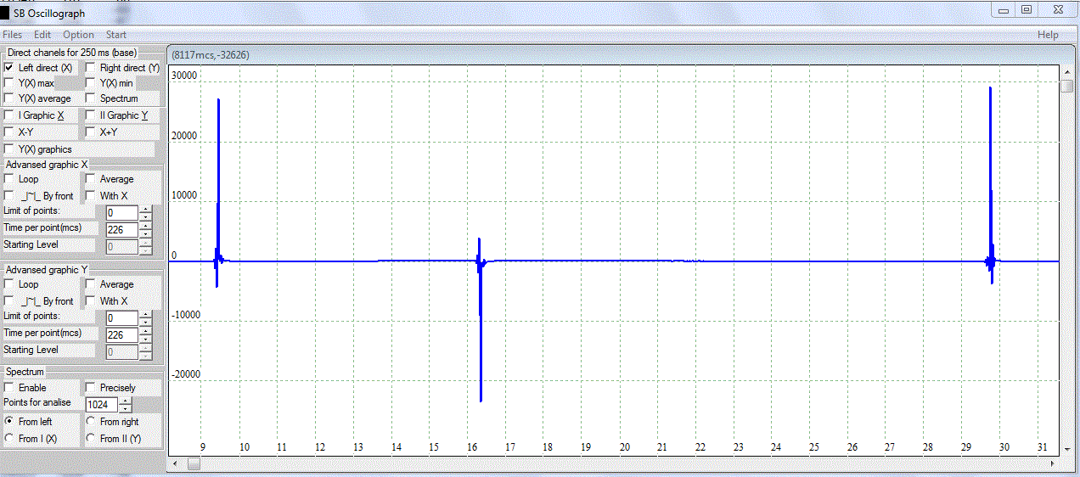Open the Files menu
Screen dimensions: 1080x477
tap(12, 35)
